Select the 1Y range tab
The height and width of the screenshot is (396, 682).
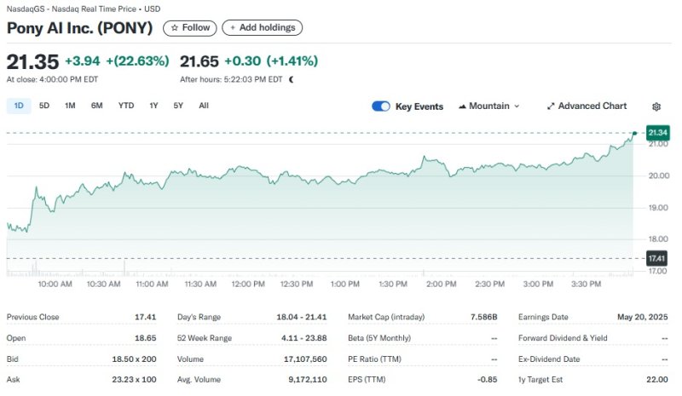pos(153,106)
